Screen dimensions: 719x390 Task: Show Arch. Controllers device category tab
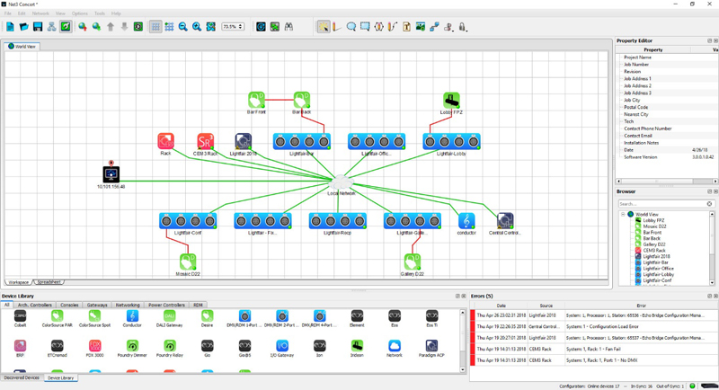[34, 305]
